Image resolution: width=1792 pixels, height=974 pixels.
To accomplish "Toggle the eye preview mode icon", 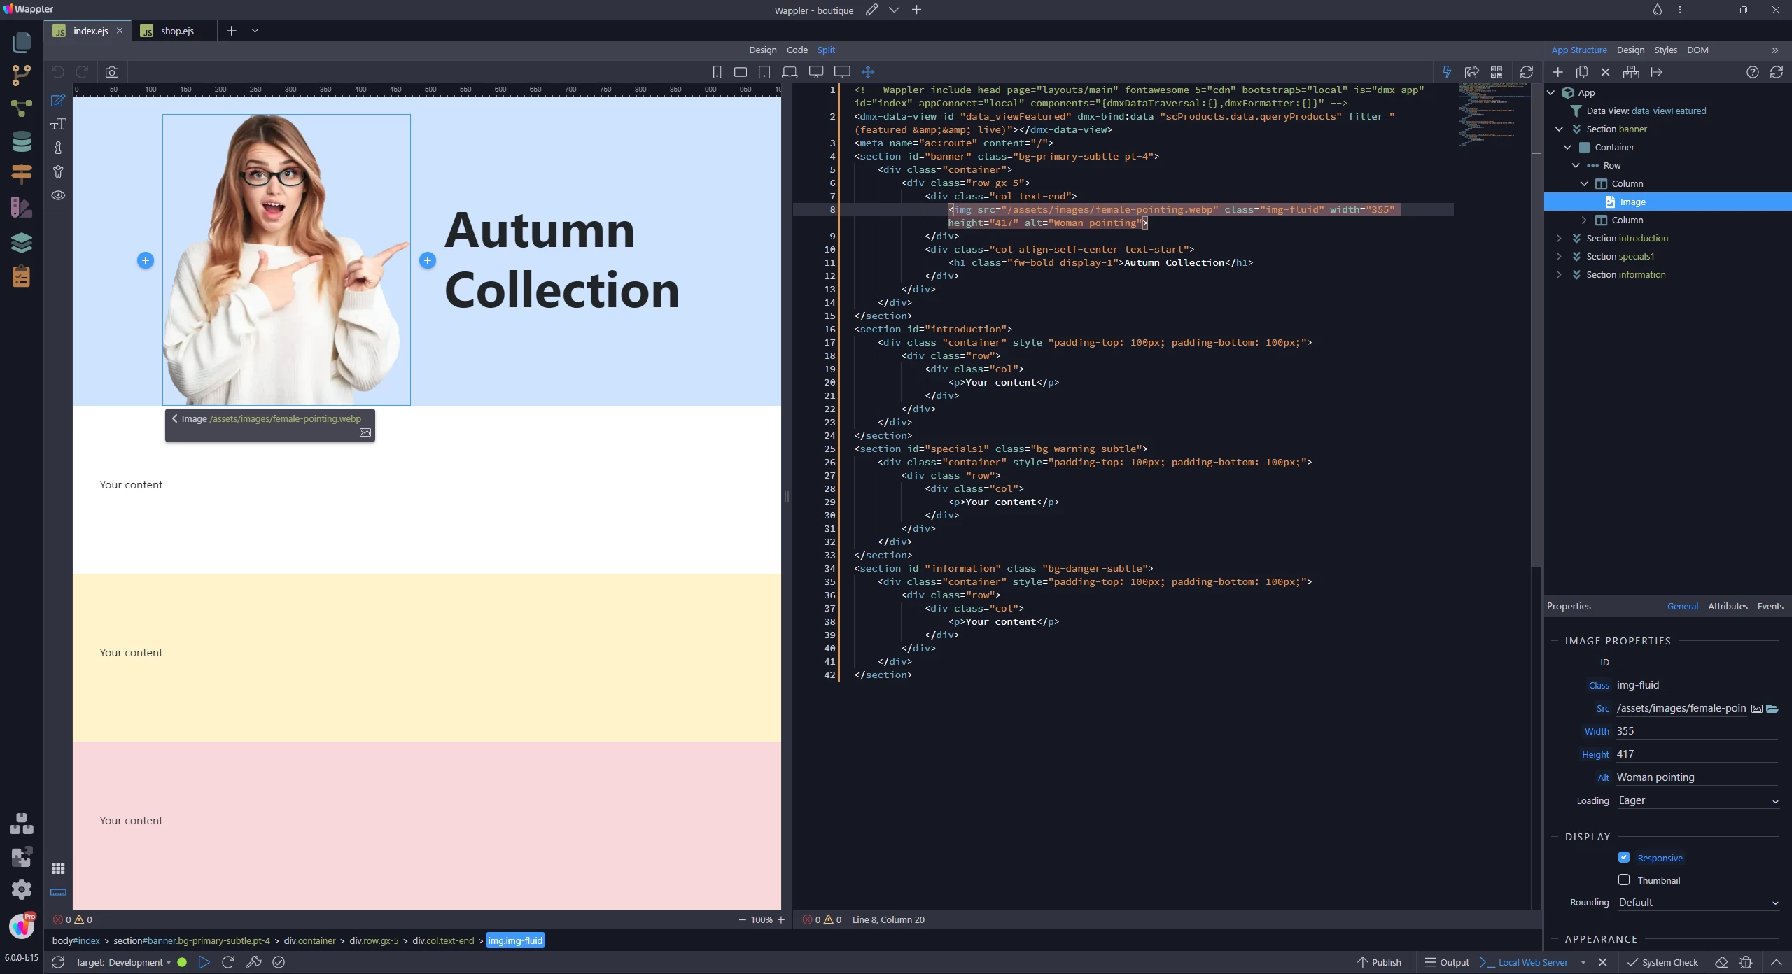I will (58, 195).
